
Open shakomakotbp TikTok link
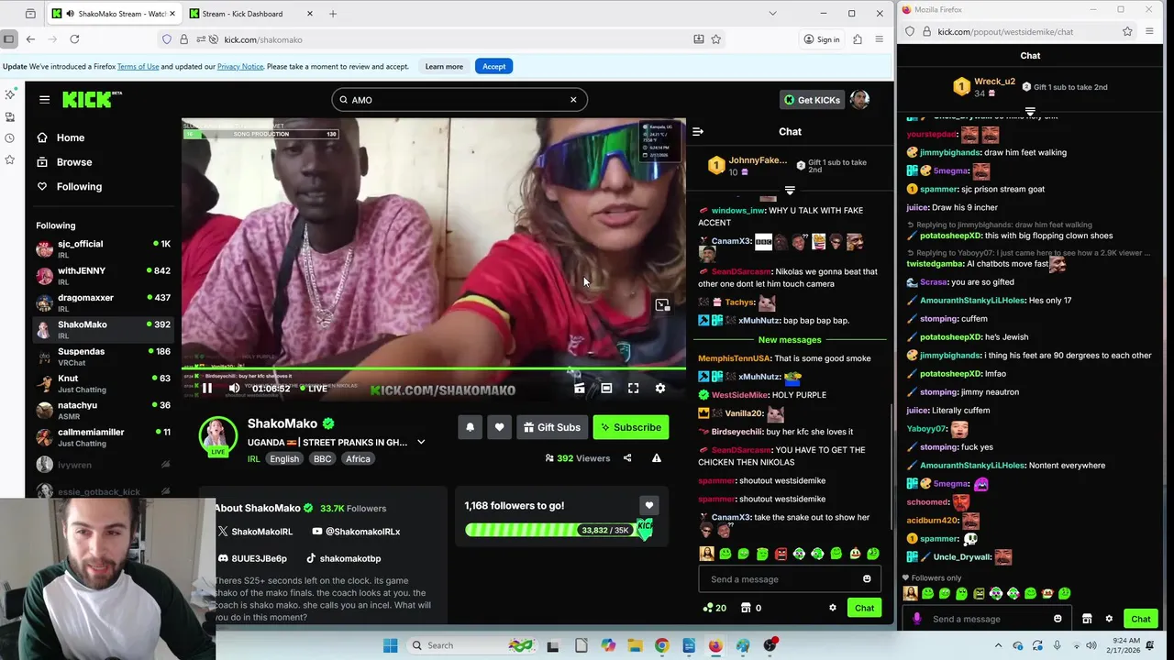click(x=344, y=558)
